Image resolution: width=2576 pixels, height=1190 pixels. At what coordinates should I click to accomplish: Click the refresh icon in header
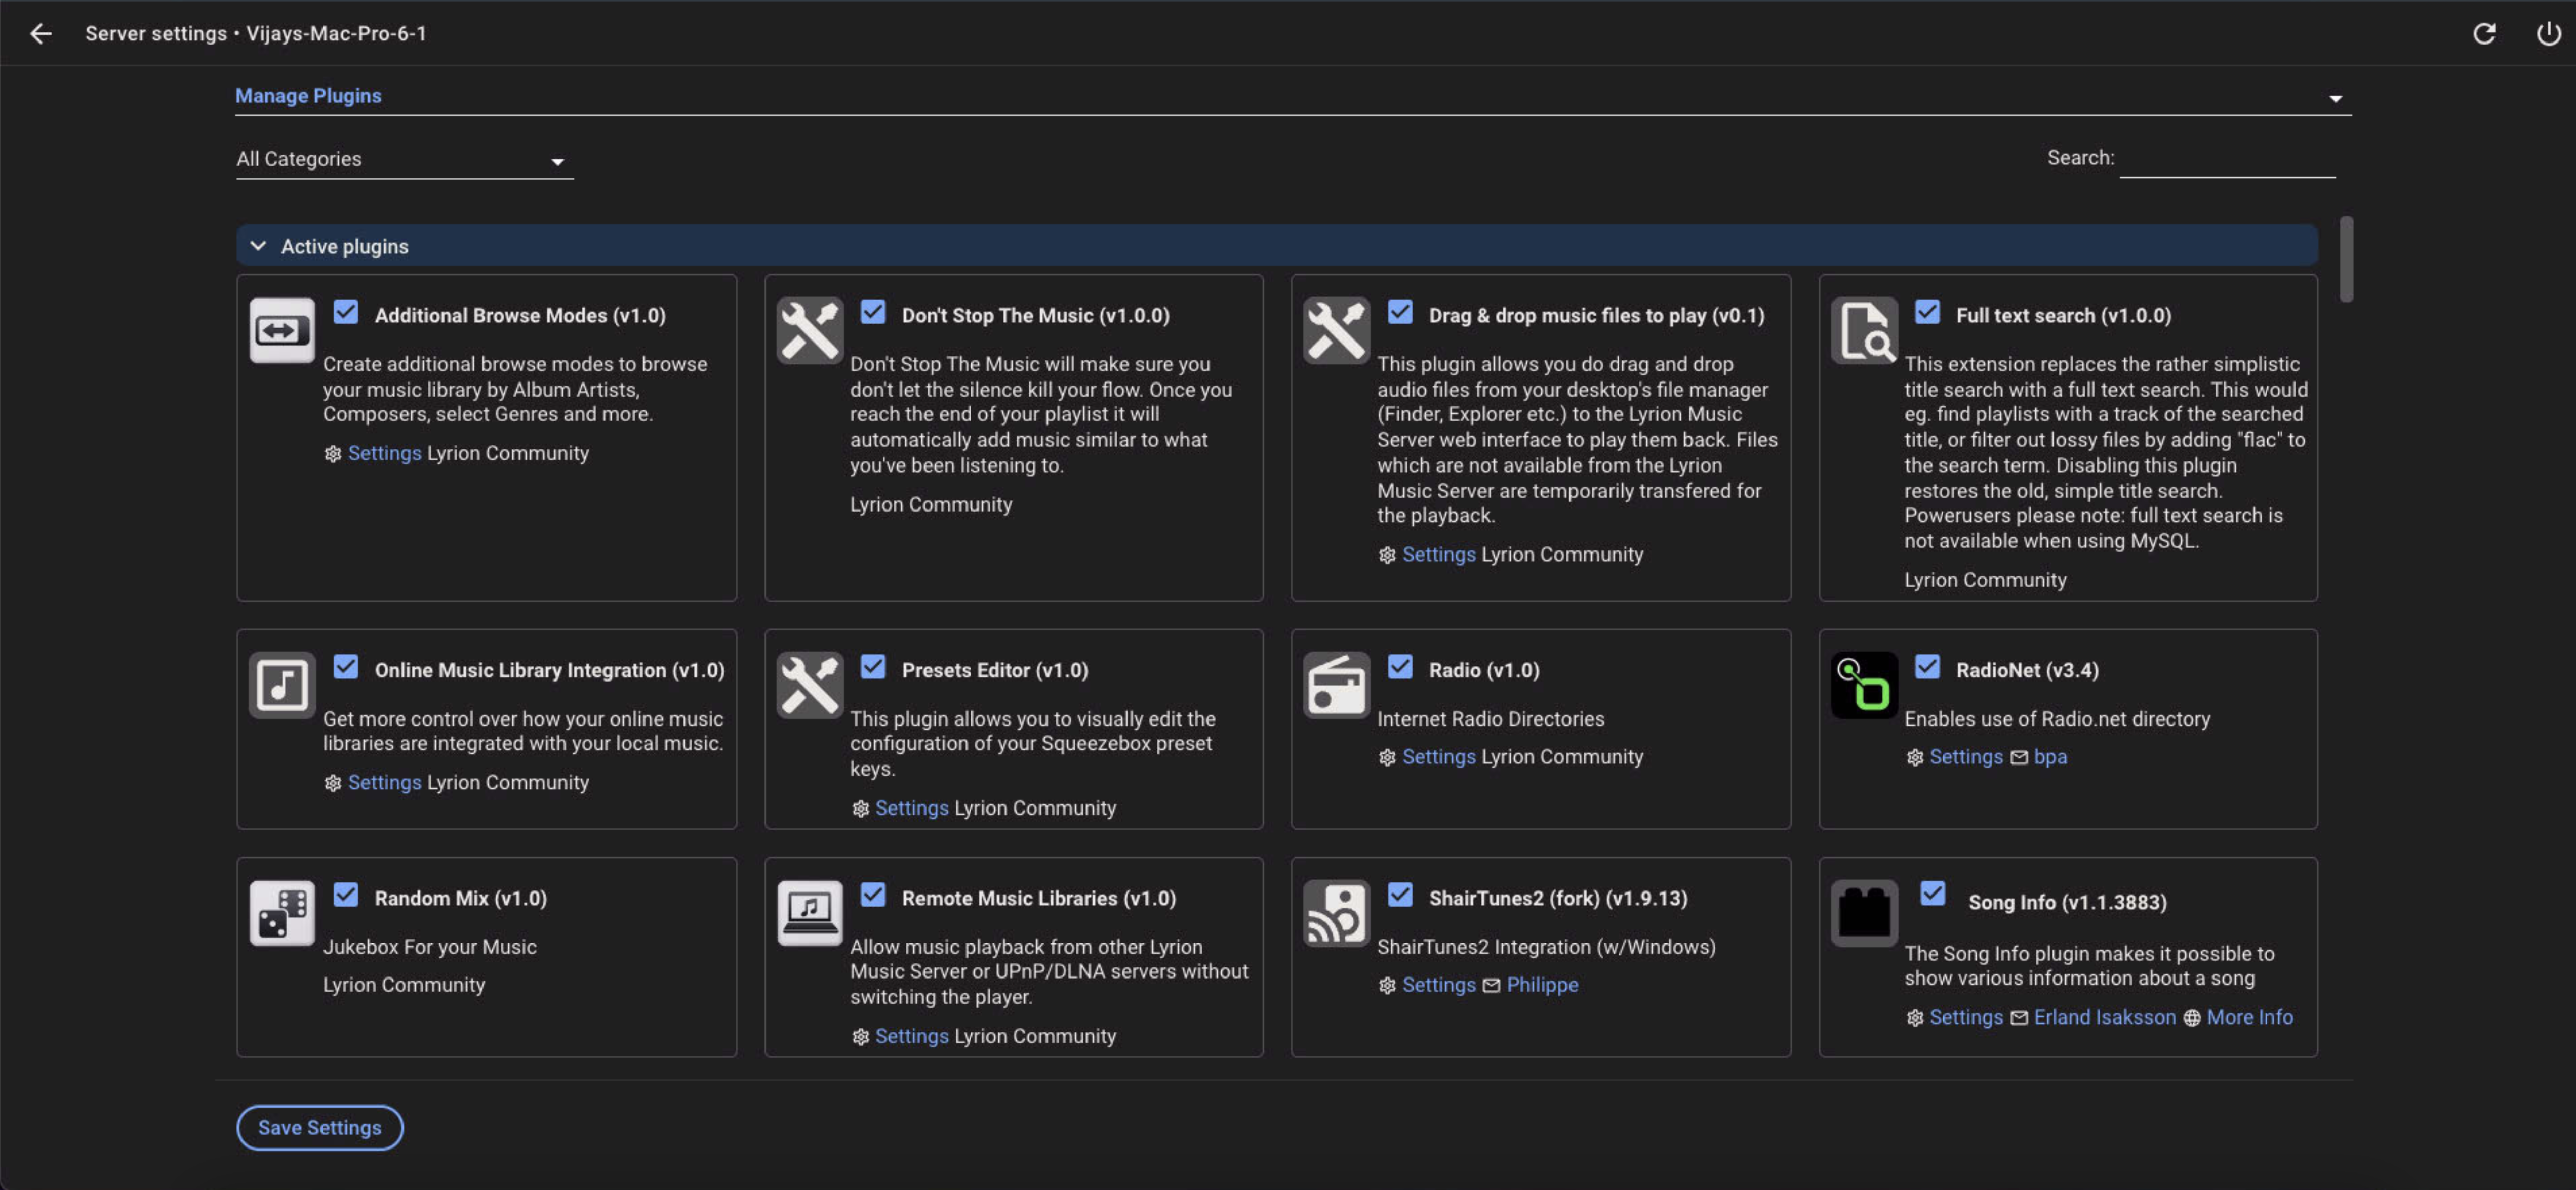pos(2484,33)
